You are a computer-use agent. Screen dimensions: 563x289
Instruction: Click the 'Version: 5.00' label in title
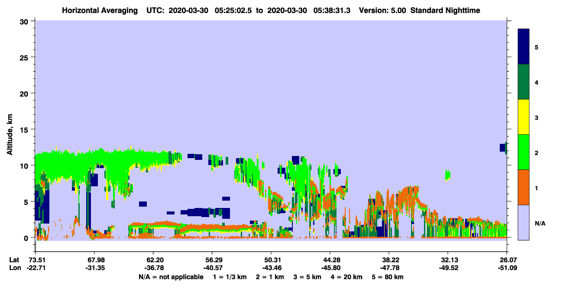(382, 10)
